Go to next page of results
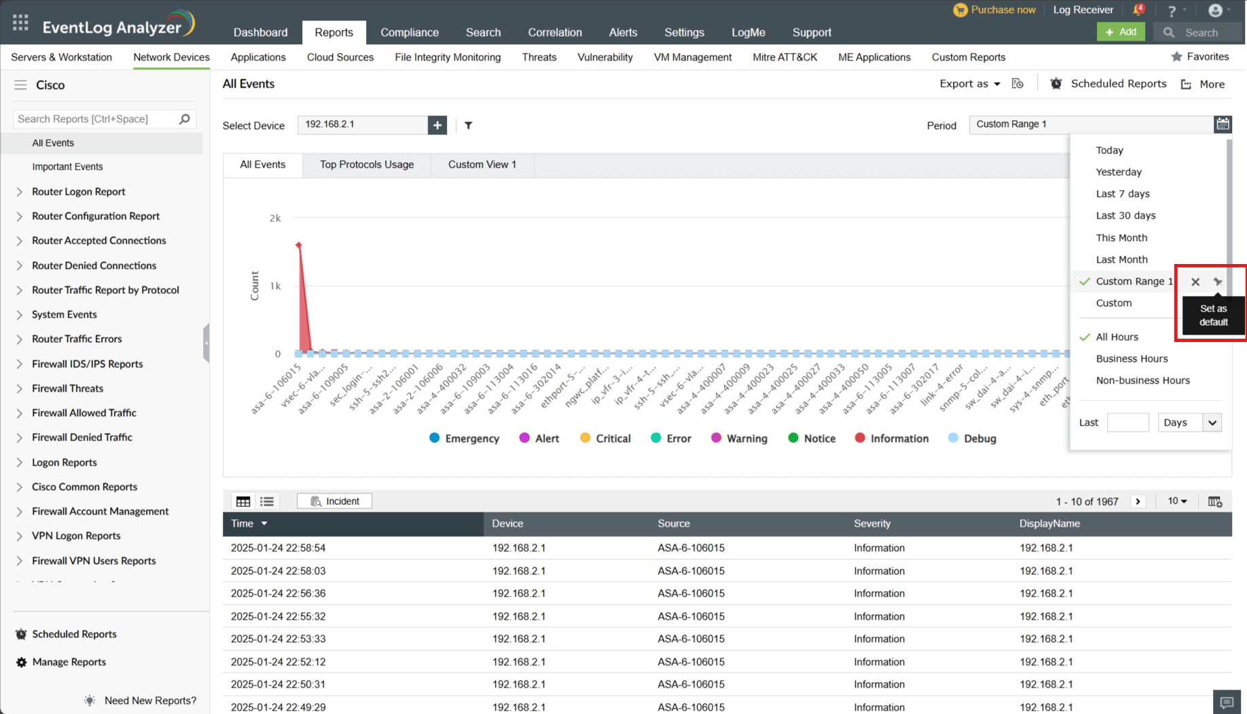Image resolution: width=1247 pixels, height=714 pixels. [1138, 502]
